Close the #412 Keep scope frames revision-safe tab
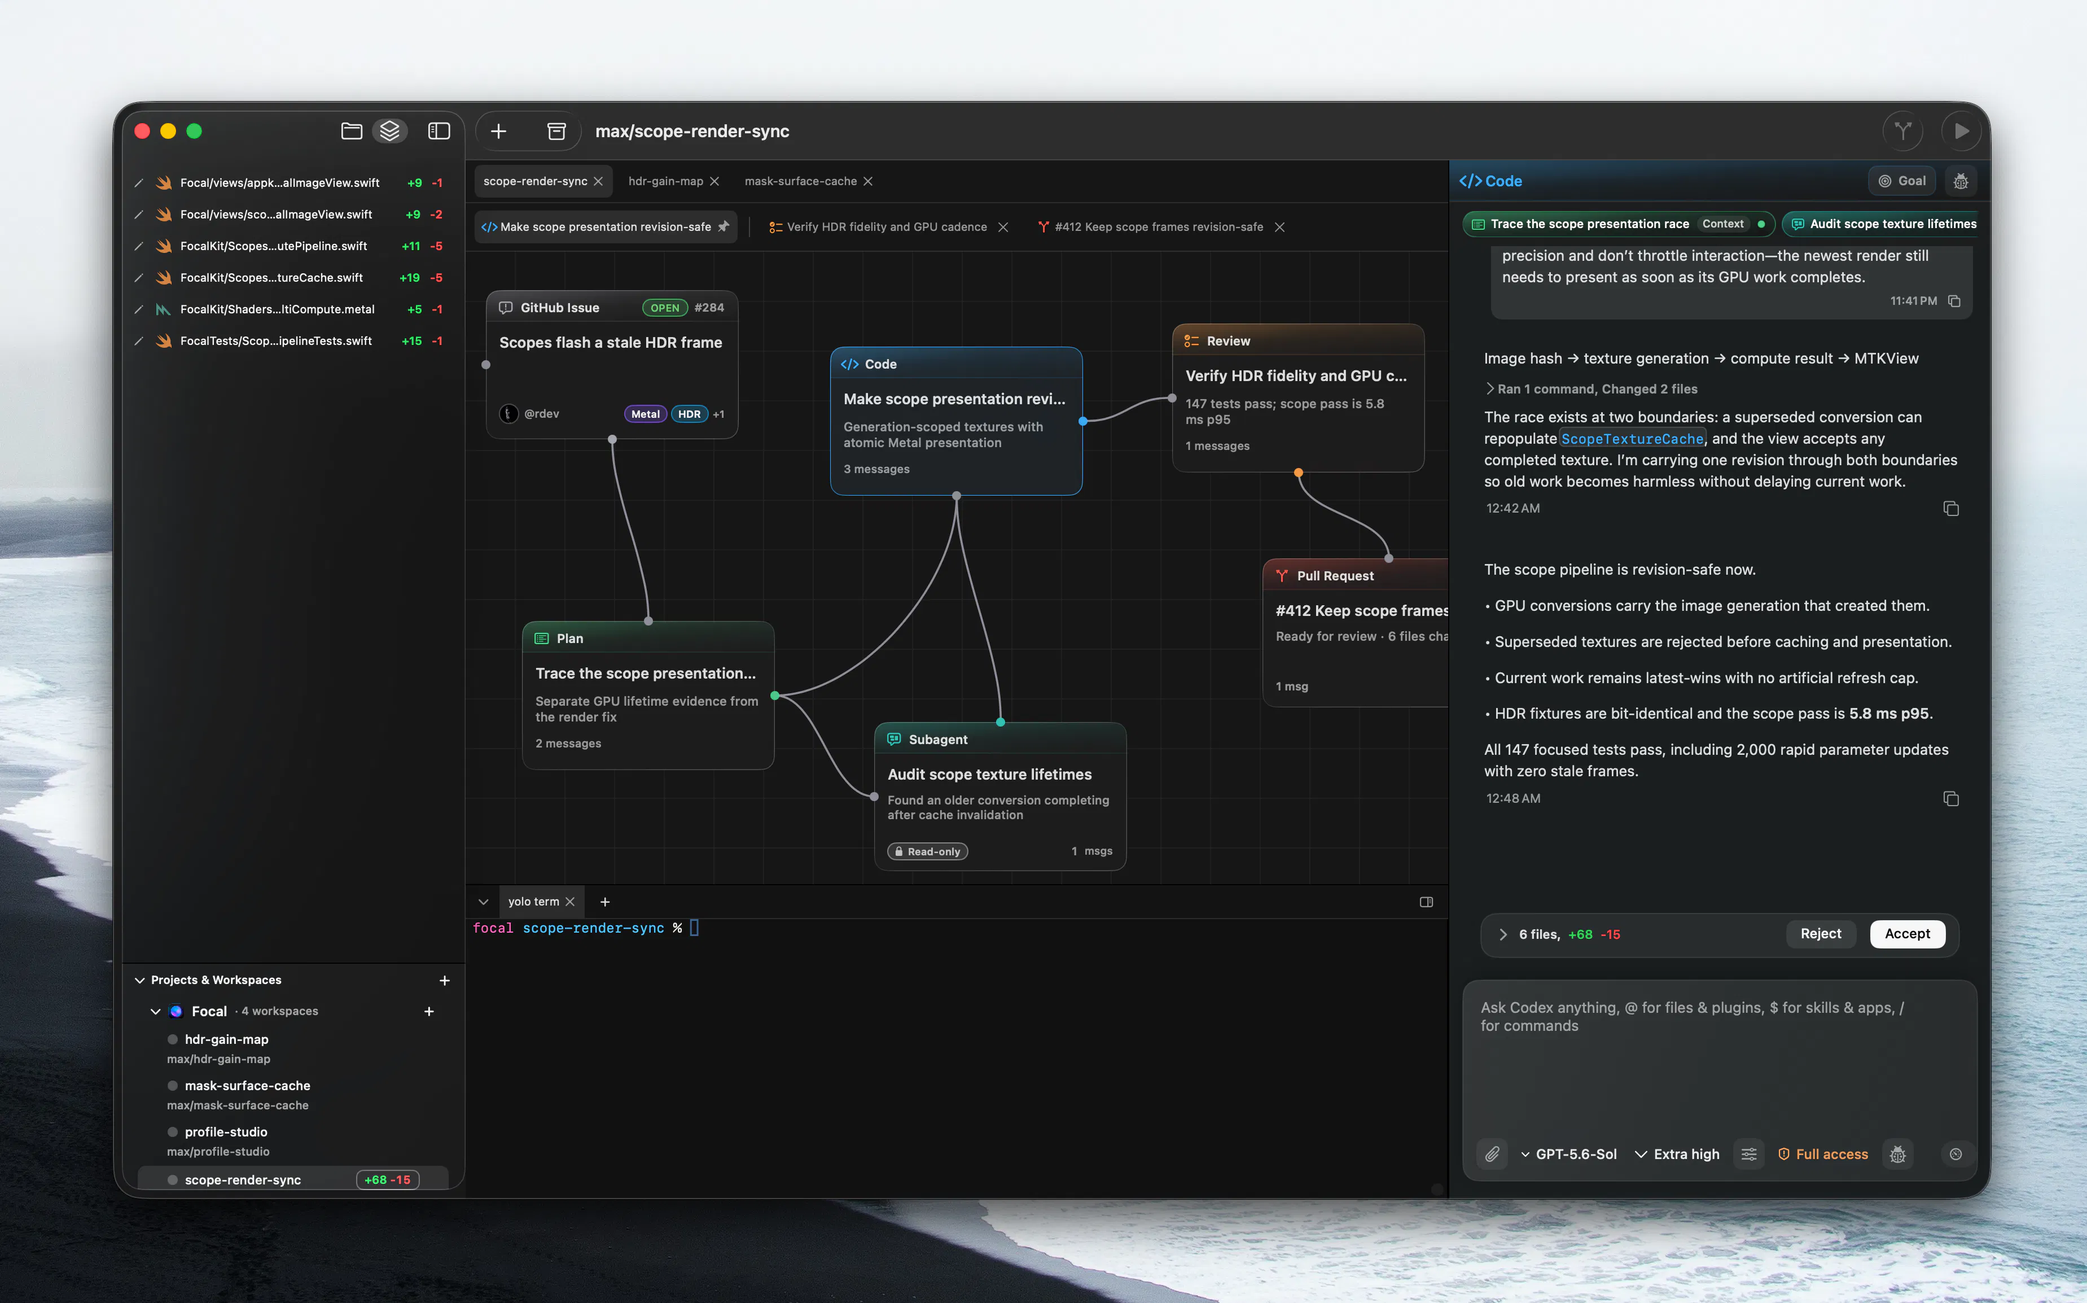The height and width of the screenshot is (1303, 2087). 1279,226
